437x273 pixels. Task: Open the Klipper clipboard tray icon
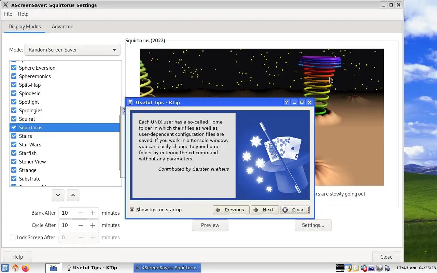[x=356, y=268]
